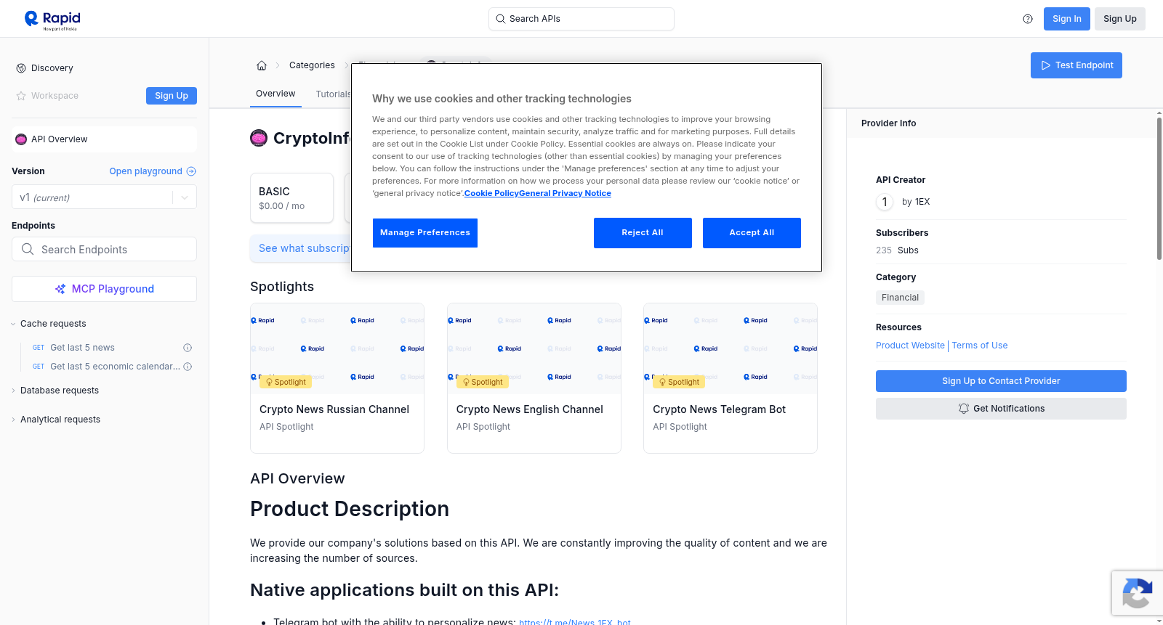Click info icon for economic calendar endpoint
This screenshot has height=625, width=1163.
click(188, 367)
